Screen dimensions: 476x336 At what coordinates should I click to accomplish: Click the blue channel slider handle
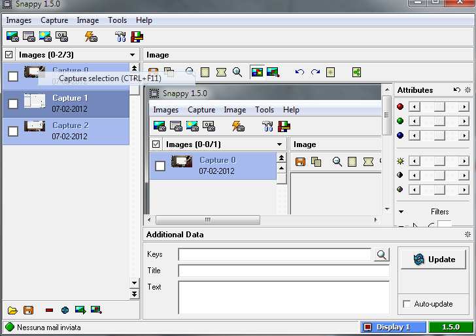click(439, 135)
